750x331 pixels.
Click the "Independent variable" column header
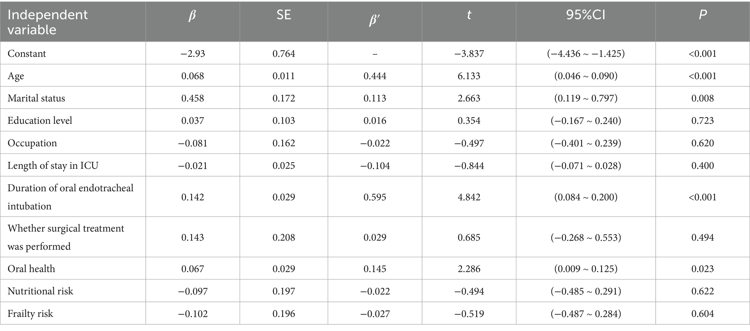48,22
